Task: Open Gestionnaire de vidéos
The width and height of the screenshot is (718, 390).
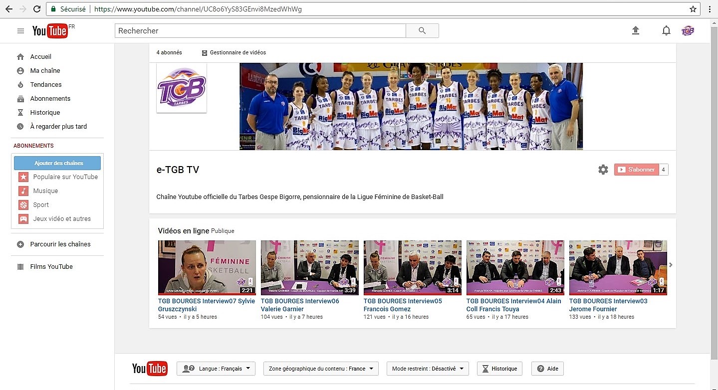Action: (x=234, y=52)
